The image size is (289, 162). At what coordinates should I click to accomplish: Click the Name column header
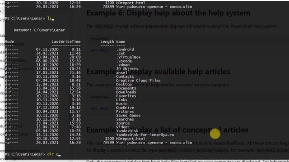121,42
